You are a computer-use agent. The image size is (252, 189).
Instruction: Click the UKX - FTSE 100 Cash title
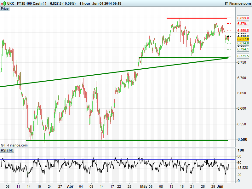27,3
